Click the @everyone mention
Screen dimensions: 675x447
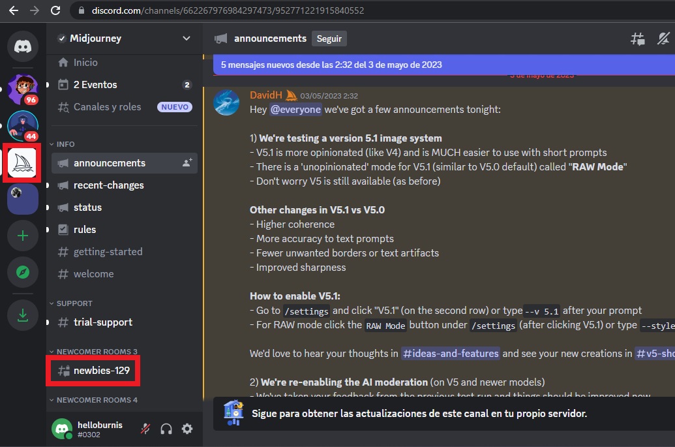(x=295, y=110)
